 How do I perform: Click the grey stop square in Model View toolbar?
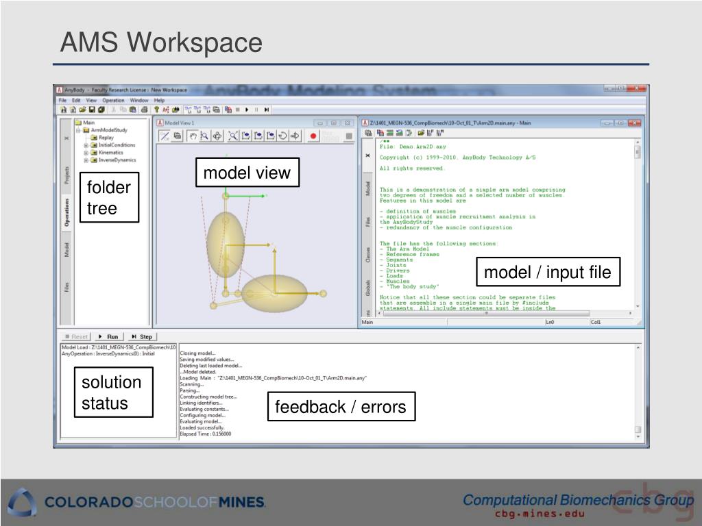(349, 136)
